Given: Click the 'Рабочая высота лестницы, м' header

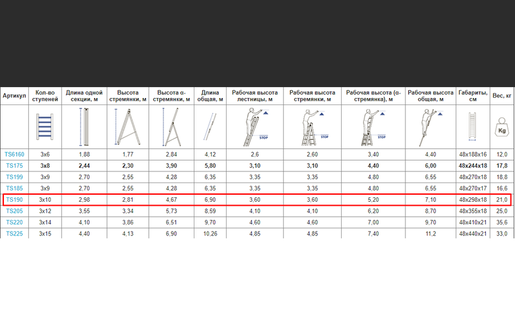Looking at the screenshot, I should click(255, 95).
